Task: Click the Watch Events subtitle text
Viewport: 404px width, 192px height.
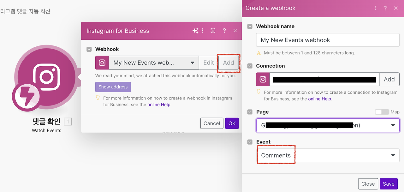Action: (x=46, y=130)
